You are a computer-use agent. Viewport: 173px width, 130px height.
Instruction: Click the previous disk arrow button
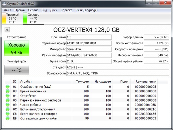tap(7, 30)
